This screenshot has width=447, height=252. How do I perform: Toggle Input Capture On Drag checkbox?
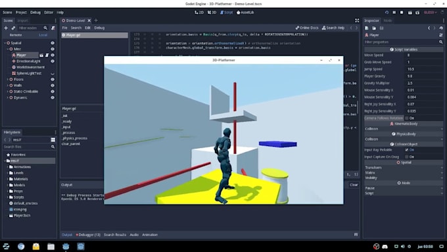(x=407, y=157)
